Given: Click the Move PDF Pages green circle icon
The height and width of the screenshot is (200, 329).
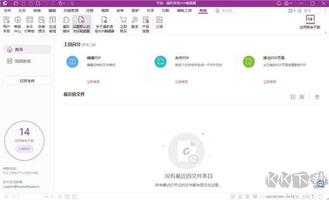Looking at the screenshot, I should click(x=249, y=61).
